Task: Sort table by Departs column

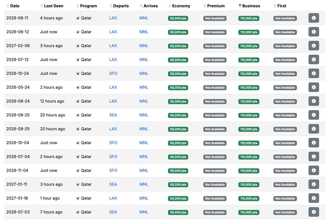Action: point(119,6)
